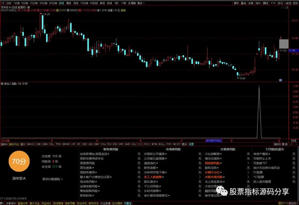
Task: Click the 窗口 button on indicator bar
Action: point(23,144)
